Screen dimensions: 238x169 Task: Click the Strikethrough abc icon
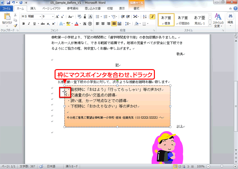coord(43,24)
